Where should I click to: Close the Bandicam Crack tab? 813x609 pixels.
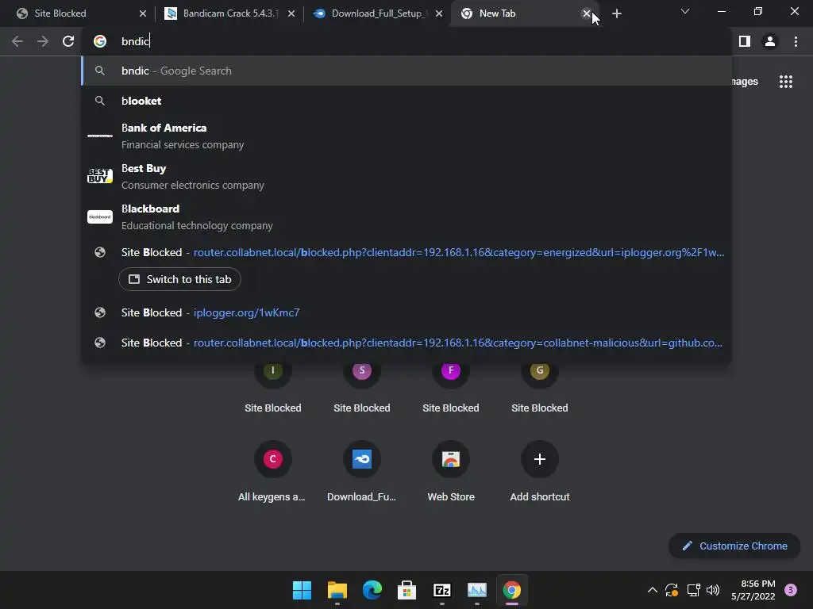coord(291,13)
